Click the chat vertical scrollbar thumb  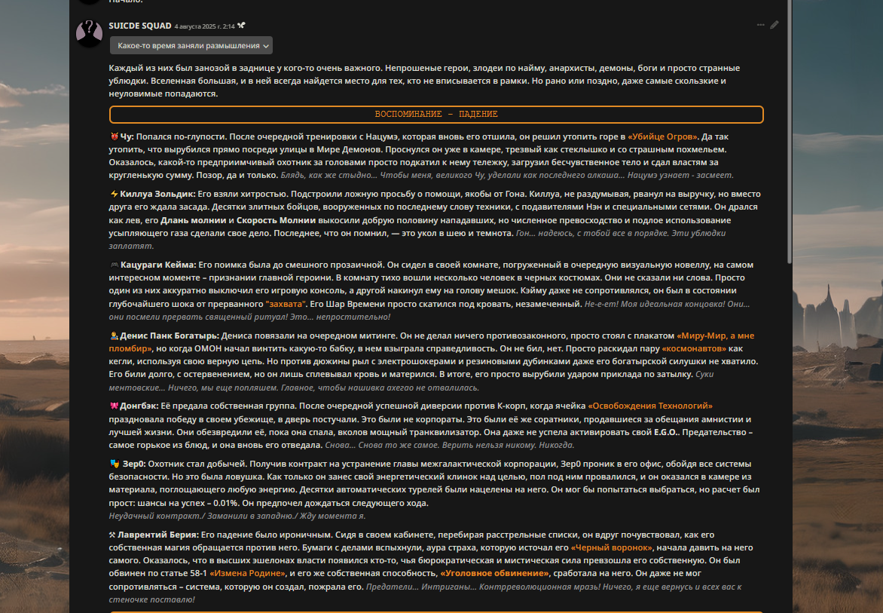(790, 130)
